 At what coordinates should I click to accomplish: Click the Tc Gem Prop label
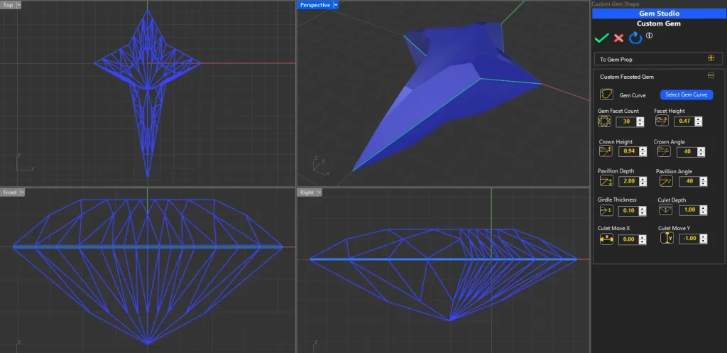[x=616, y=60]
